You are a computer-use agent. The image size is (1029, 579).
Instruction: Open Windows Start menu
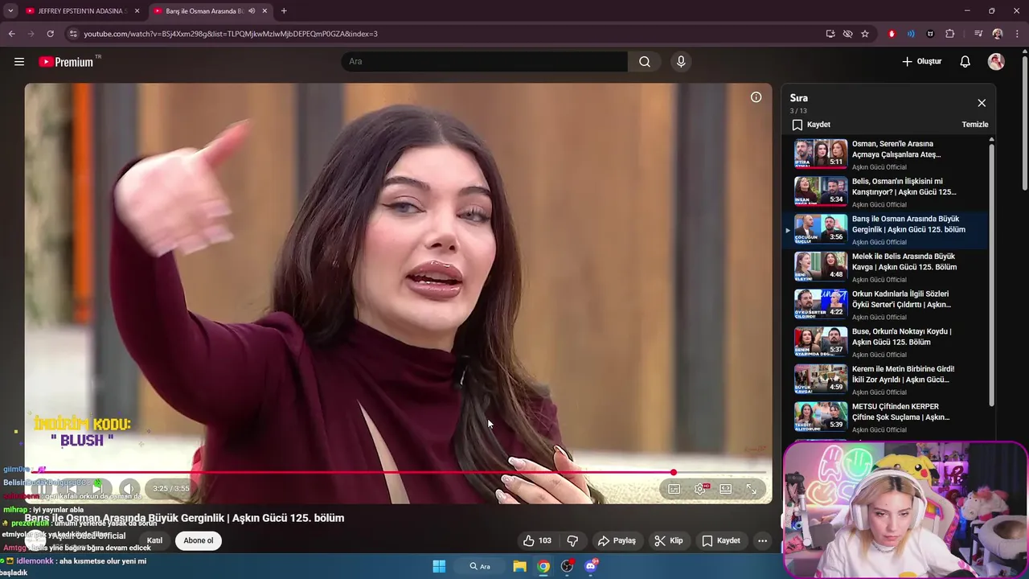pyautogui.click(x=439, y=566)
